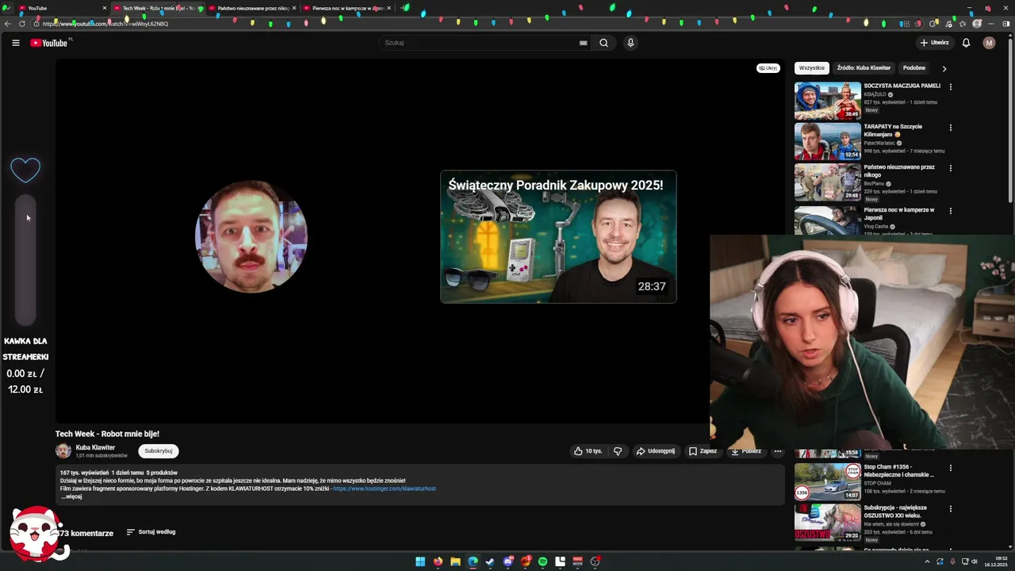Select the Podobne filter chip
The height and width of the screenshot is (571, 1015).
914,68
